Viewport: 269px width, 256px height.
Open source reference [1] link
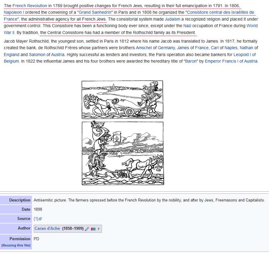pos(36,219)
